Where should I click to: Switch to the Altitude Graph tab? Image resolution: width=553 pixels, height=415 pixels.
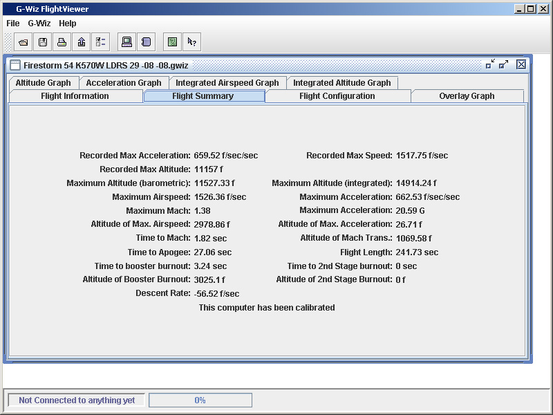click(x=44, y=82)
